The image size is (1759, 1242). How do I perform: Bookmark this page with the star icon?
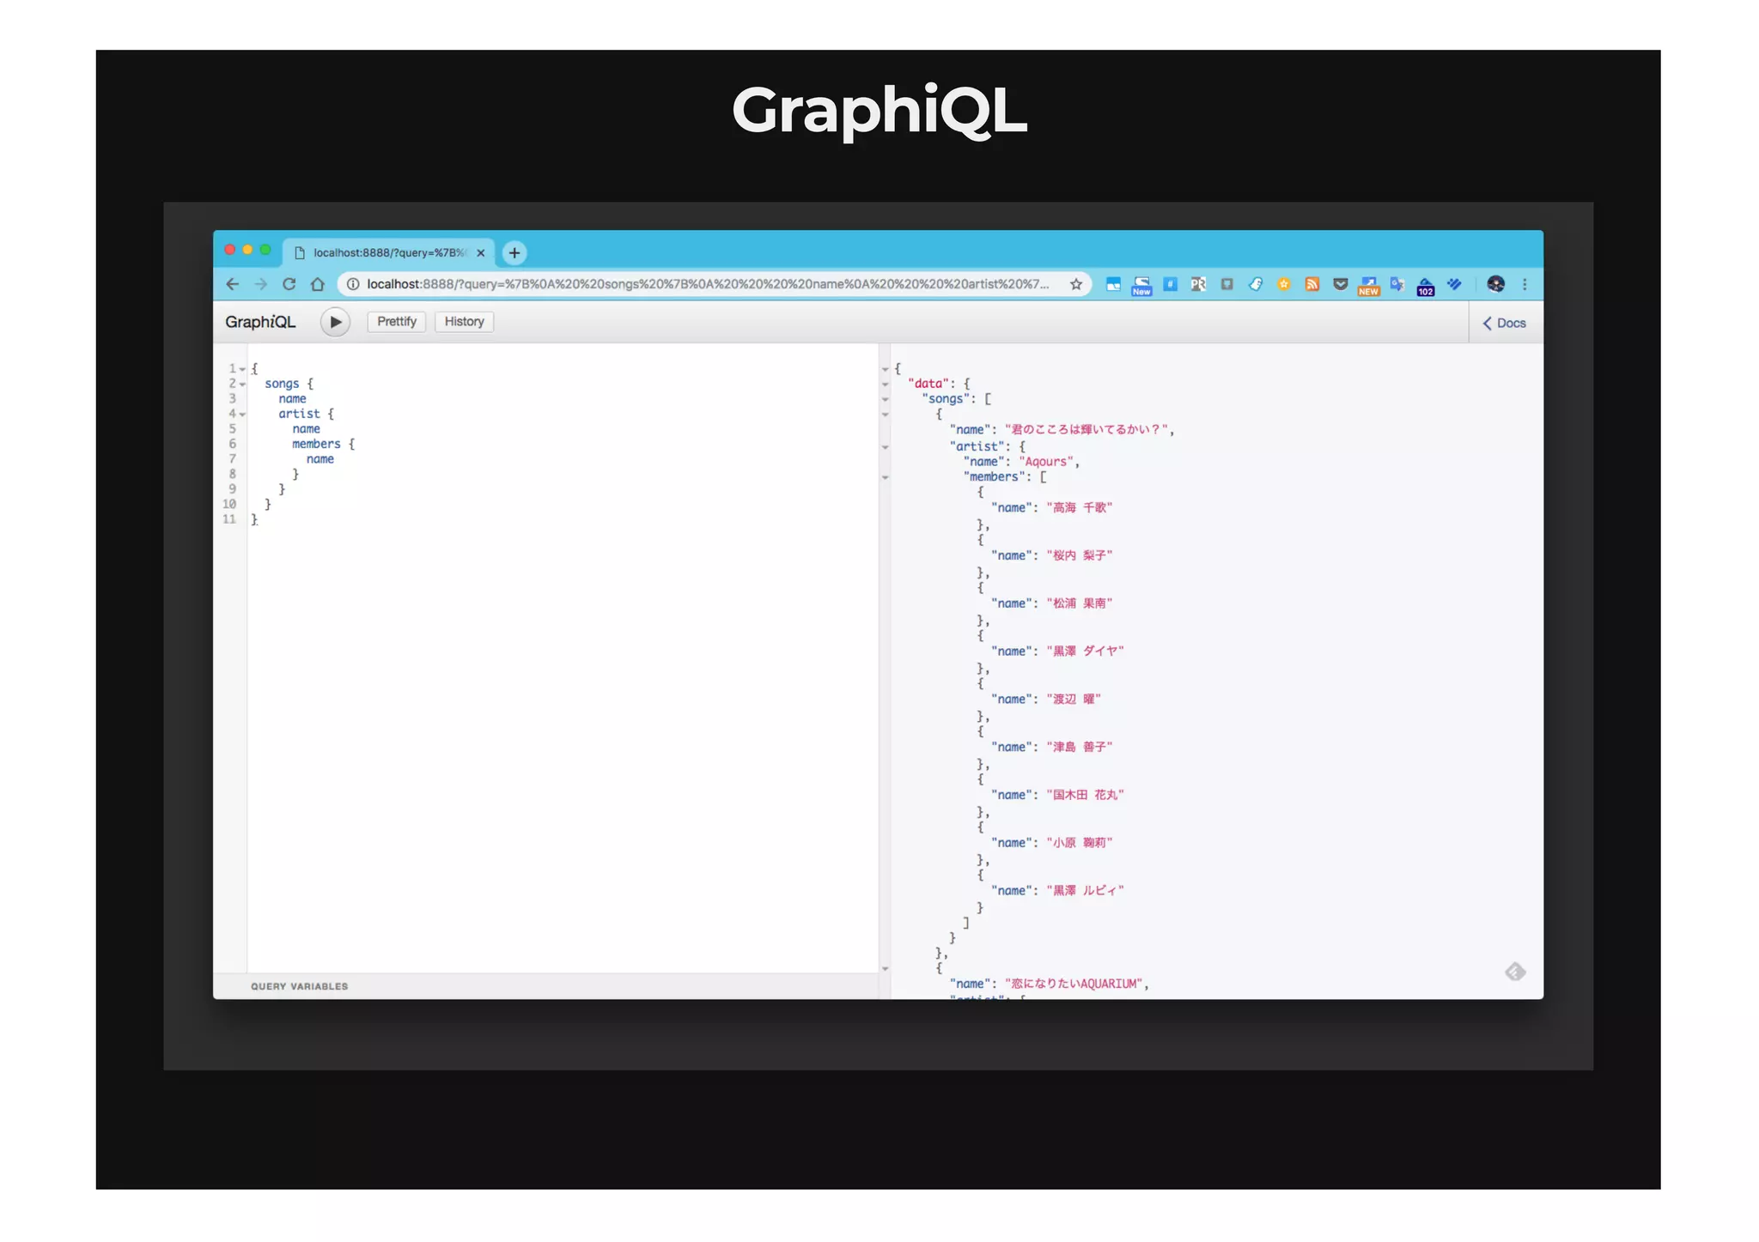point(1075,284)
